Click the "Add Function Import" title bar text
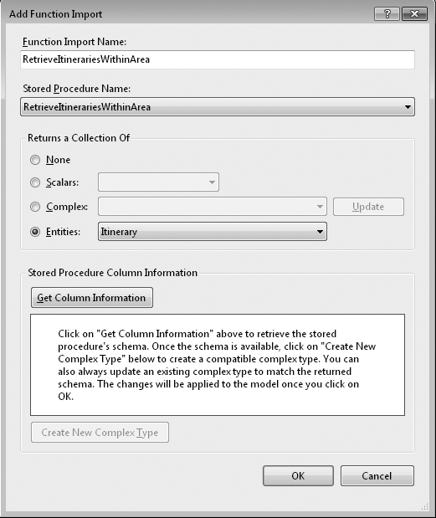This screenshot has width=436, height=518. (55, 14)
